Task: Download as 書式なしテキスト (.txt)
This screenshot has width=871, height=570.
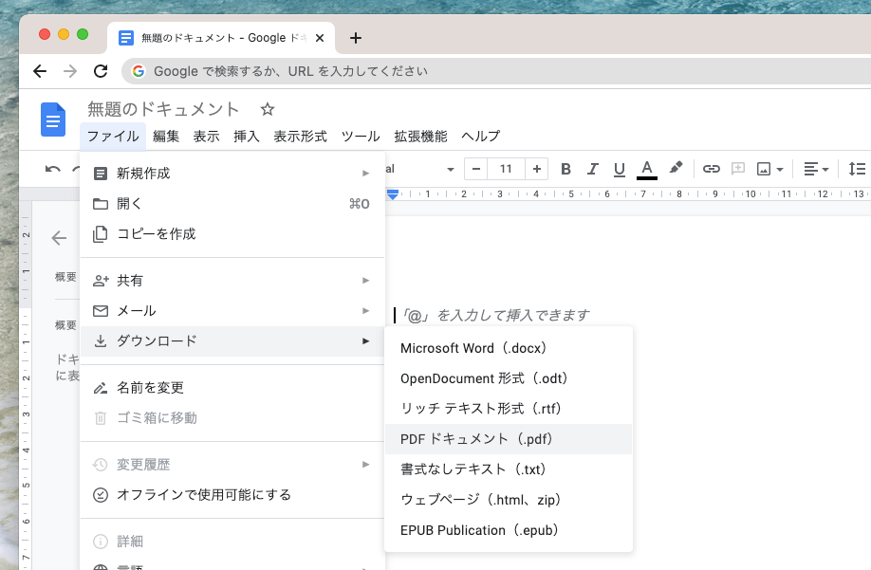Action: pos(509,469)
